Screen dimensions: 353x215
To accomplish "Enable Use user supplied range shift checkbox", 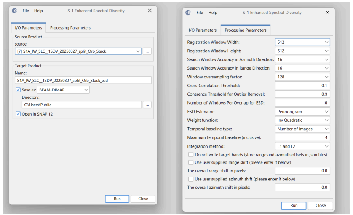I will 191,162.
